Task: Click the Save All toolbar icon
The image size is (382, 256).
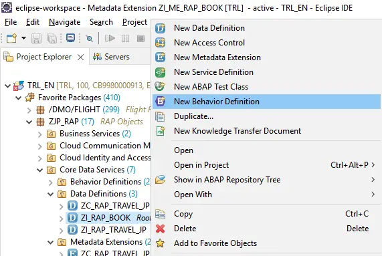Action: coord(52,38)
